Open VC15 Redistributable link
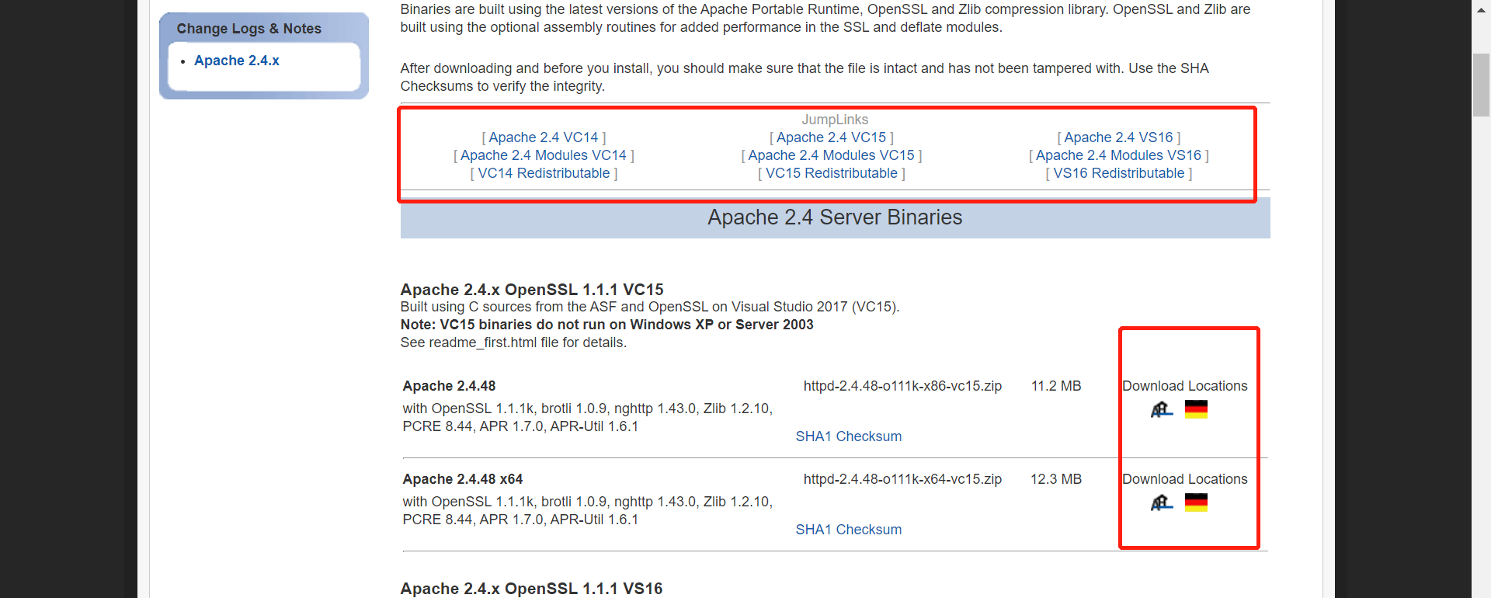This screenshot has width=1491, height=598. coord(831,173)
